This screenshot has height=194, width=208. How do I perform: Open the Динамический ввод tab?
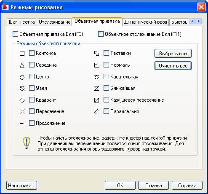pos(146,22)
